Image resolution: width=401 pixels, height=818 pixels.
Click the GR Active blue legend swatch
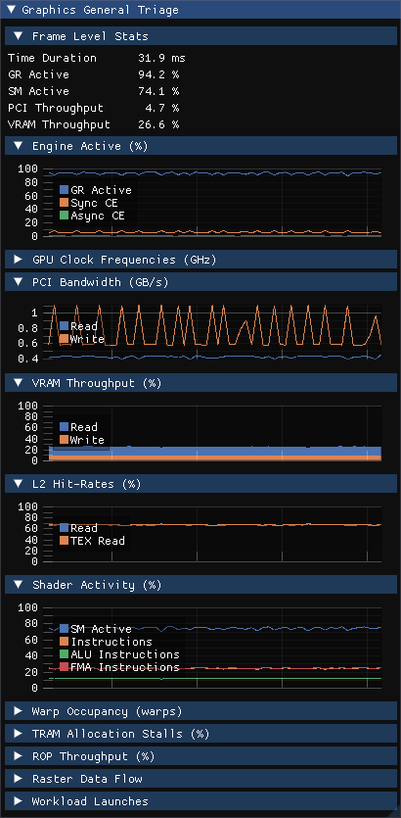point(65,190)
